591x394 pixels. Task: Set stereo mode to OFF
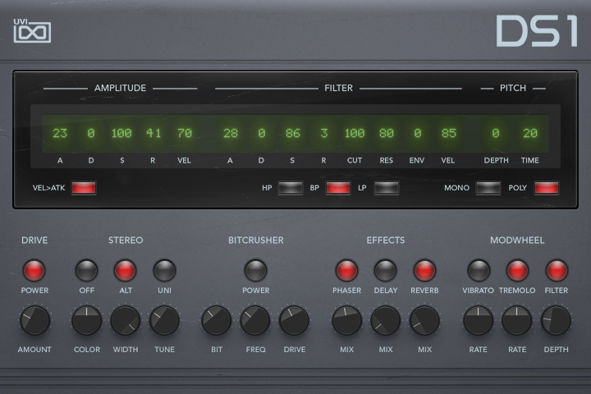[87, 270]
